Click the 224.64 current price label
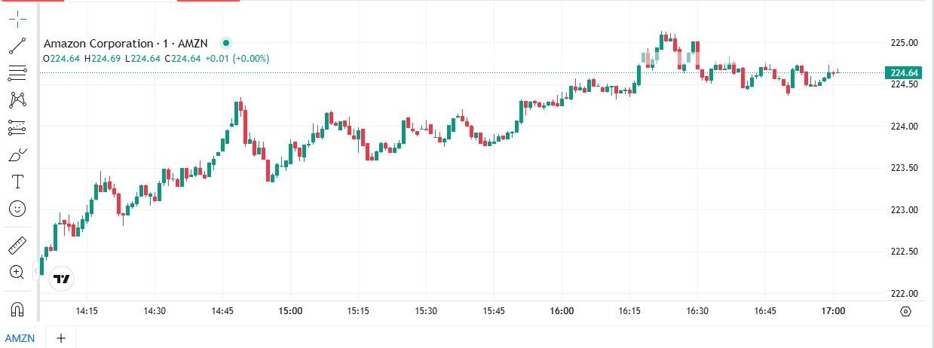The height and width of the screenshot is (348, 934). [x=904, y=73]
